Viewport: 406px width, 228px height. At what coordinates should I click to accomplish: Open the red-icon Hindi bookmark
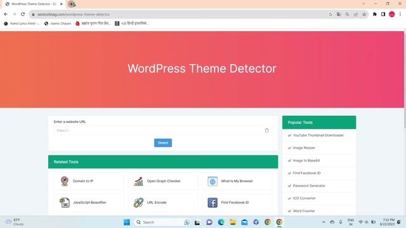click(x=93, y=23)
